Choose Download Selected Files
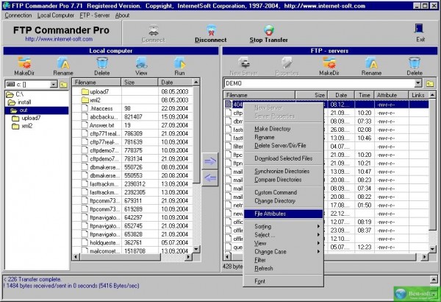 click(x=283, y=158)
